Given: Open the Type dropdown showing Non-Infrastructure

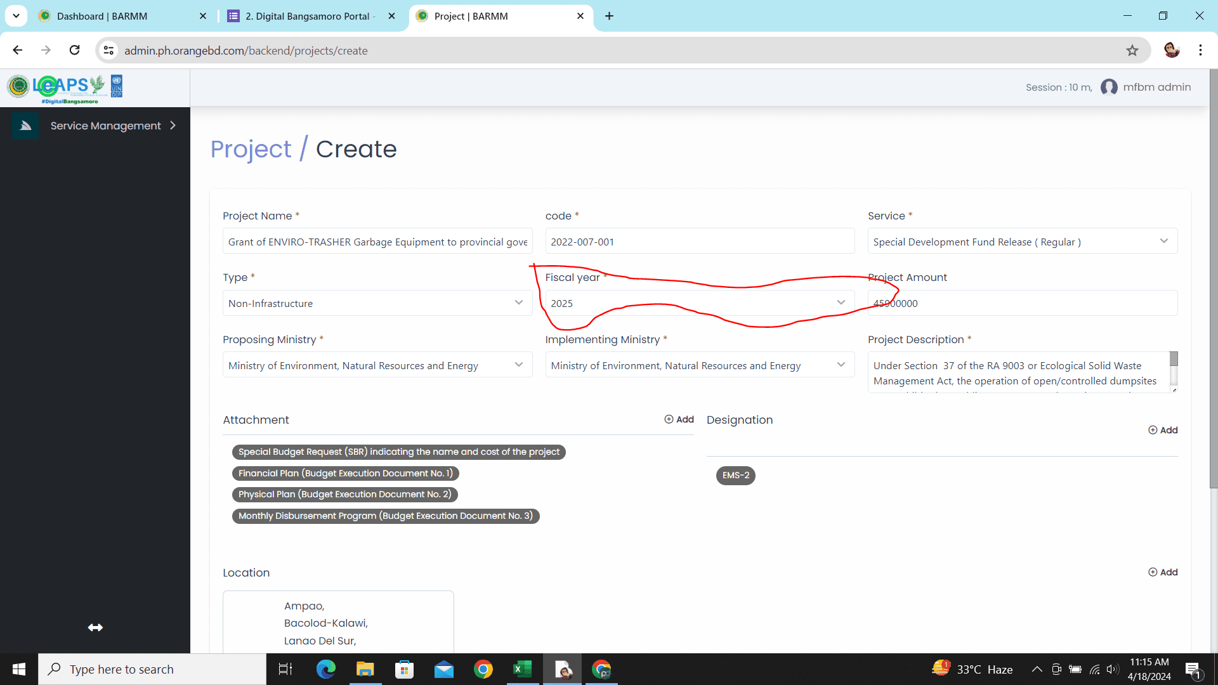Looking at the screenshot, I should tap(377, 303).
